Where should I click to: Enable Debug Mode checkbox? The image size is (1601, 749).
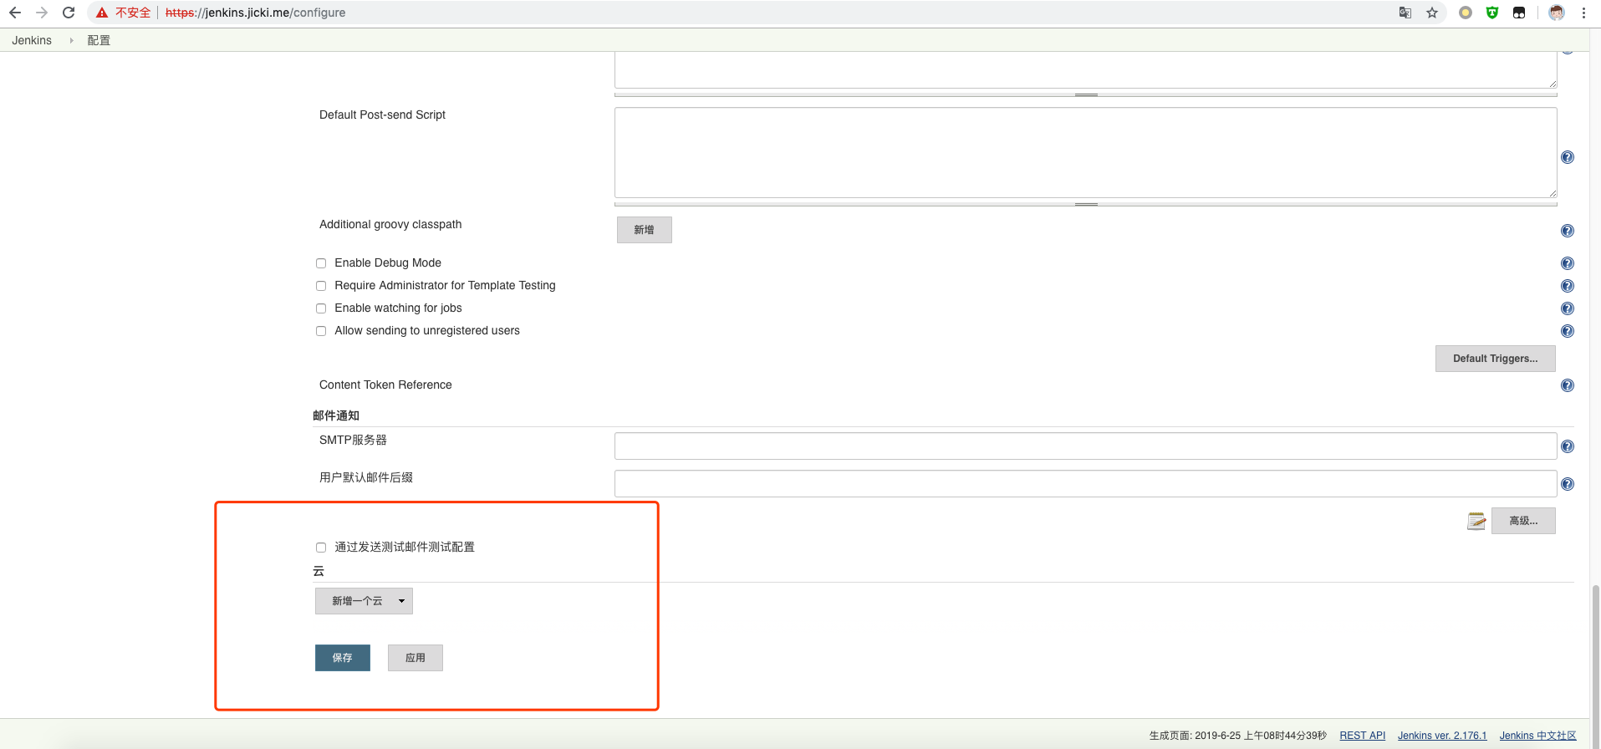321,263
